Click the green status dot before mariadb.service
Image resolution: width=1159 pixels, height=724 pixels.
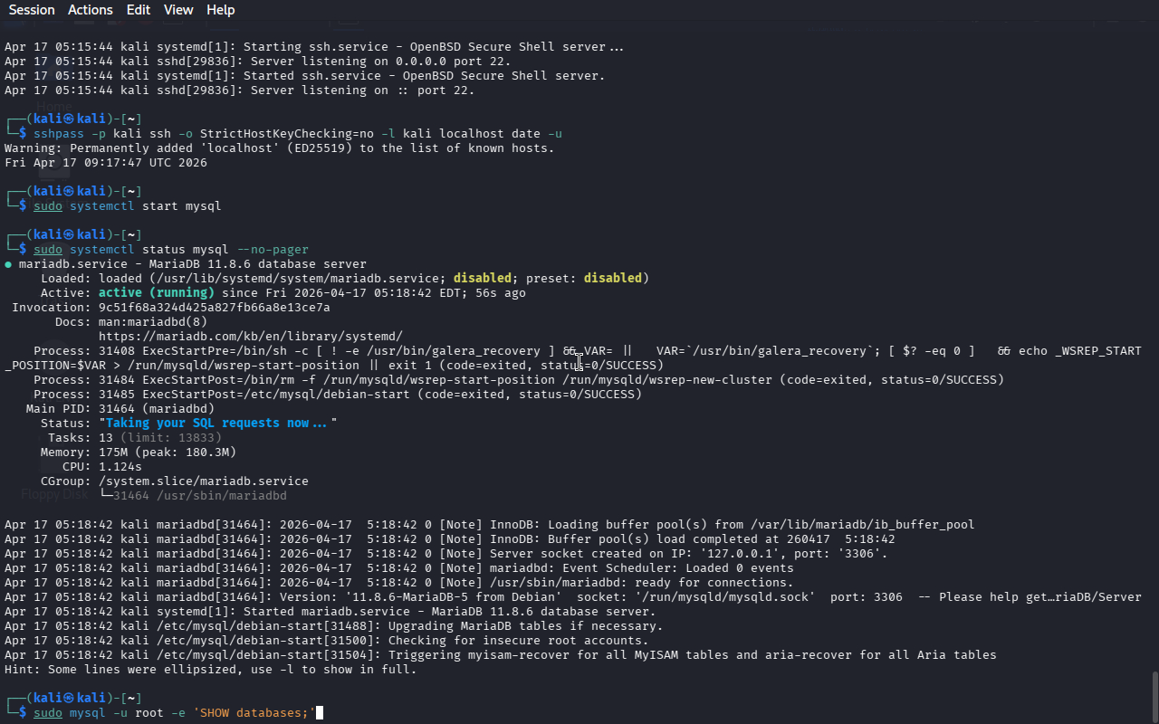point(8,264)
